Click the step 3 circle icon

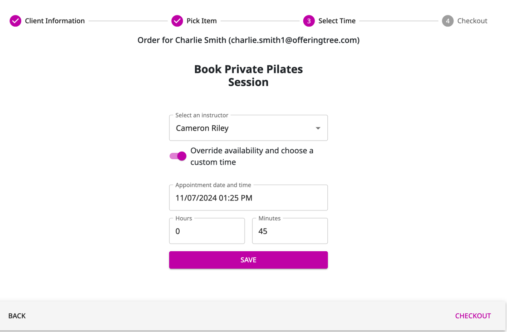pos(309,21)
